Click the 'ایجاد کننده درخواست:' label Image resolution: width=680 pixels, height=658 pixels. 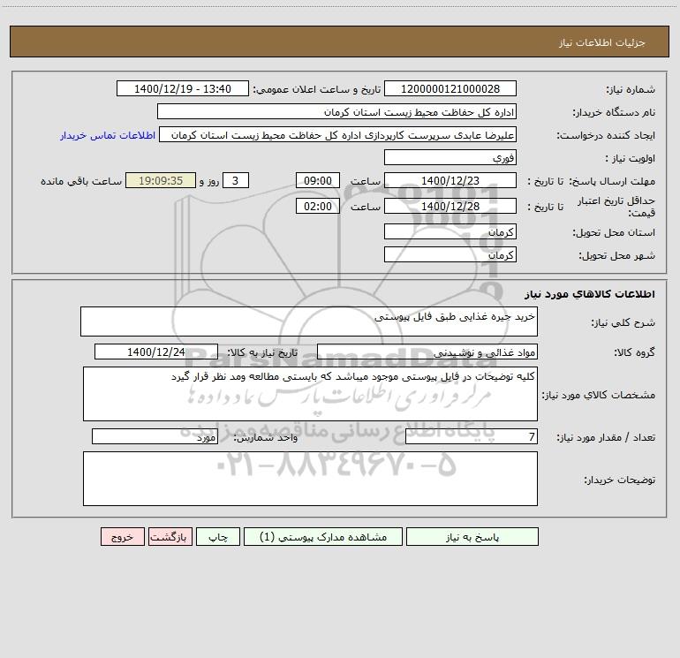[606, 136]
